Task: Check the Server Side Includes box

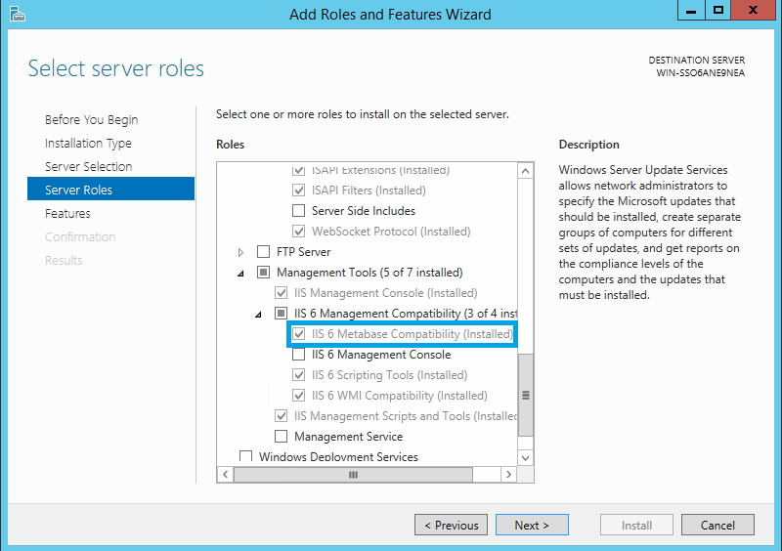Action: [x=299, y=211]
